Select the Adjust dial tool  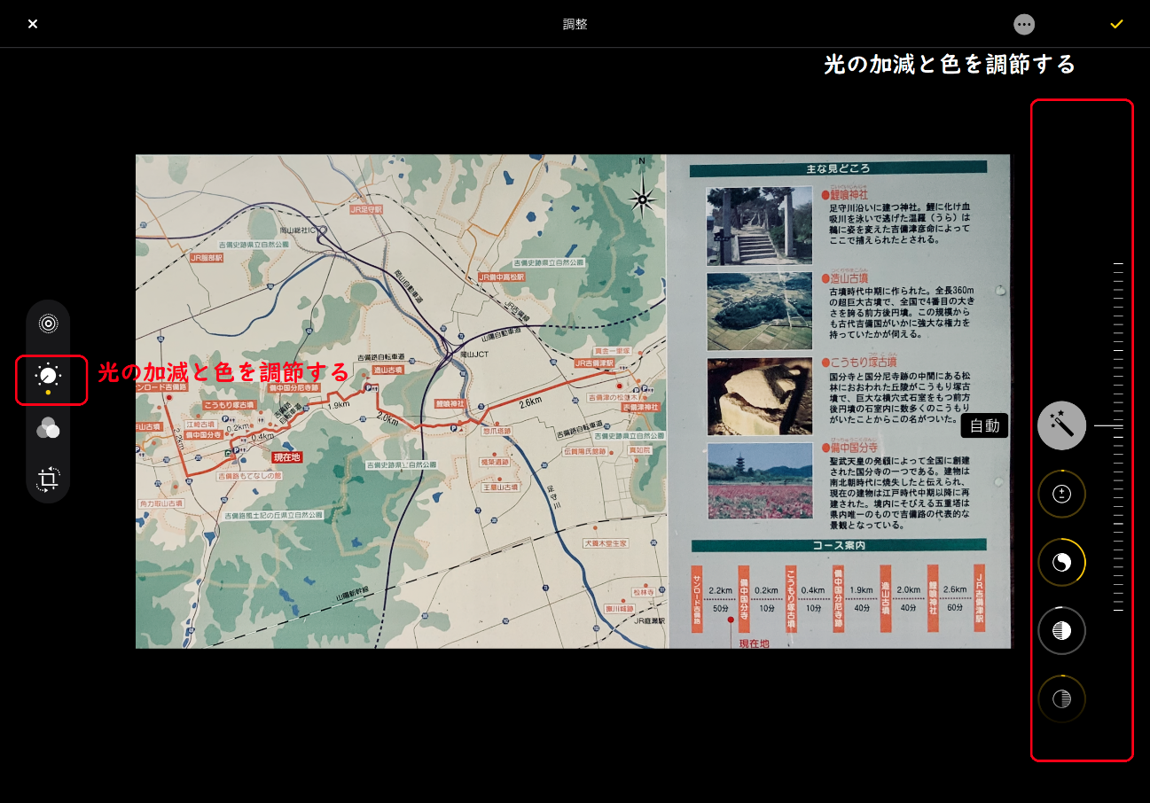pos(48,376)
